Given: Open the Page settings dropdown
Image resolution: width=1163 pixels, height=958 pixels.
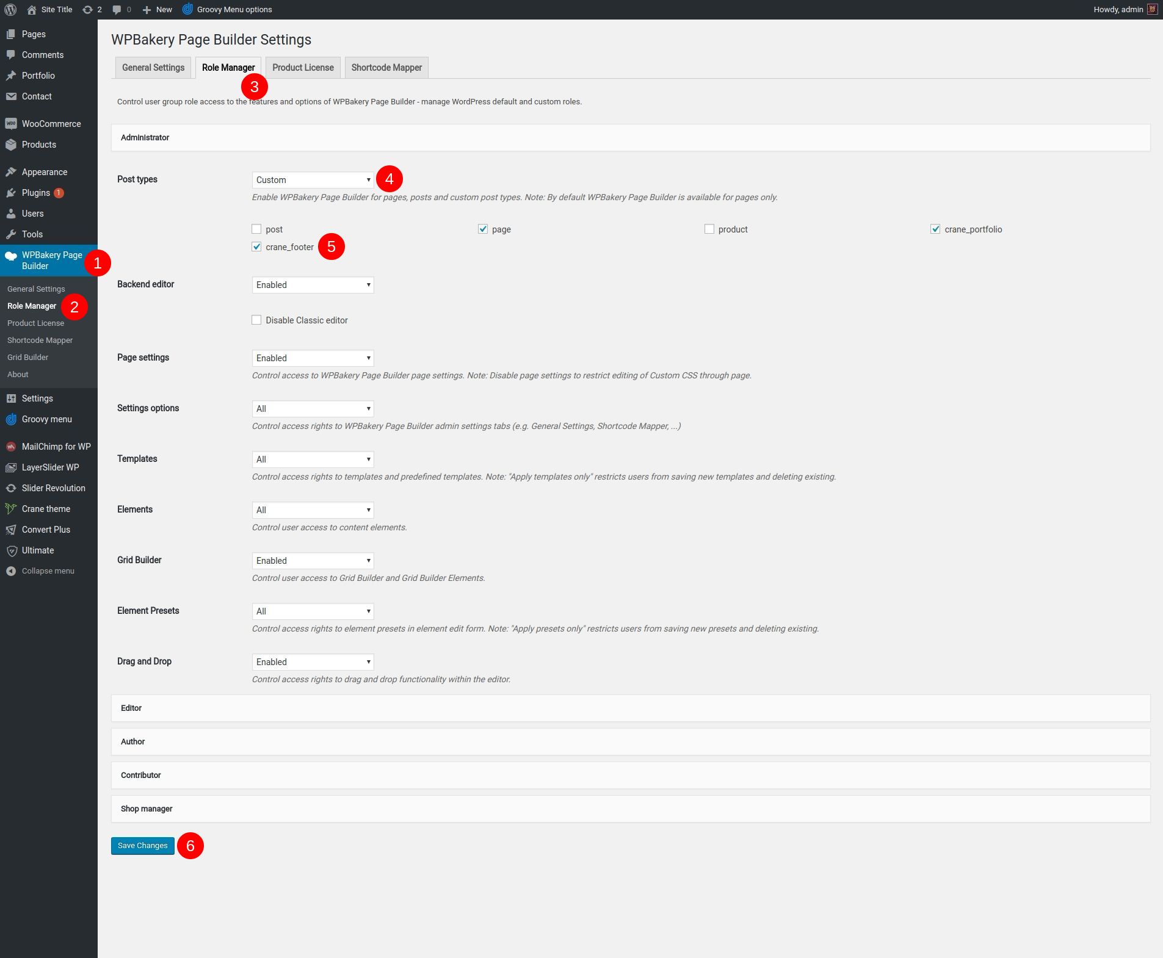Looking at the screenshot, I should coord(313,358).
